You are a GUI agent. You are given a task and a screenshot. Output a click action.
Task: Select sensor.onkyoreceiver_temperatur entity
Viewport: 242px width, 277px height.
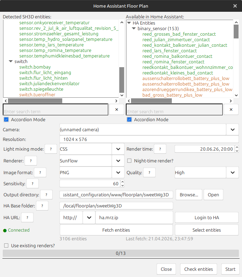click(x=54, y=23)
